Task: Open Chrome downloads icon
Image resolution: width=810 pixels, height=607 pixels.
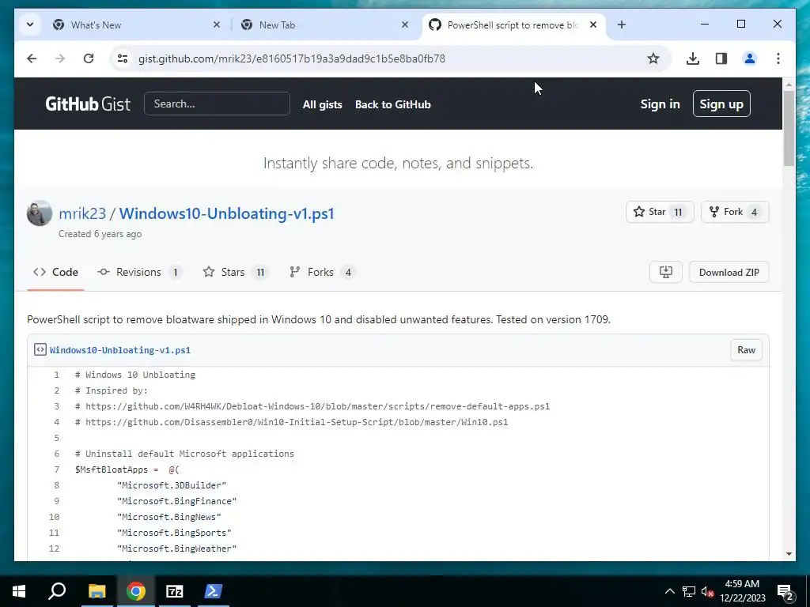Action: (693, 58)
